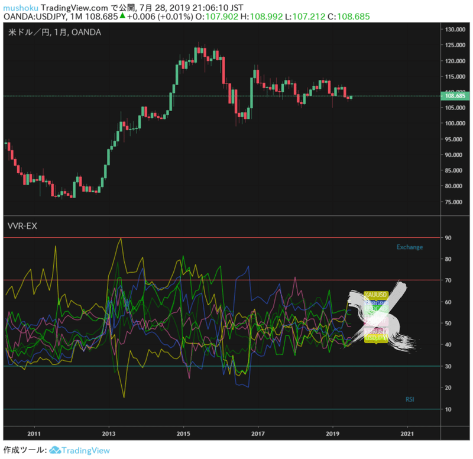This screenshot has width=473, height=459.
Task: Click the 115.000 price axis value
Action: click(455, 77)
